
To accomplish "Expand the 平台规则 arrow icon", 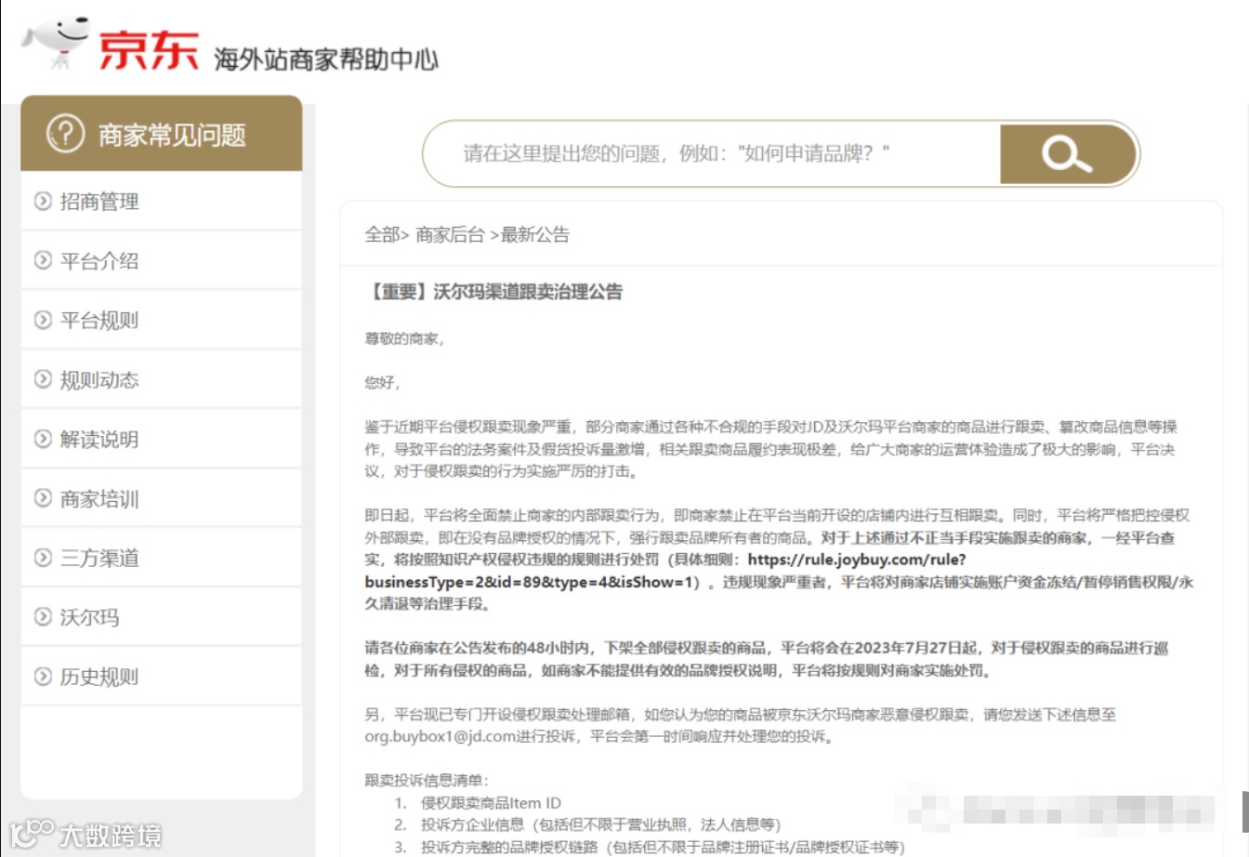I will [43, 320].
